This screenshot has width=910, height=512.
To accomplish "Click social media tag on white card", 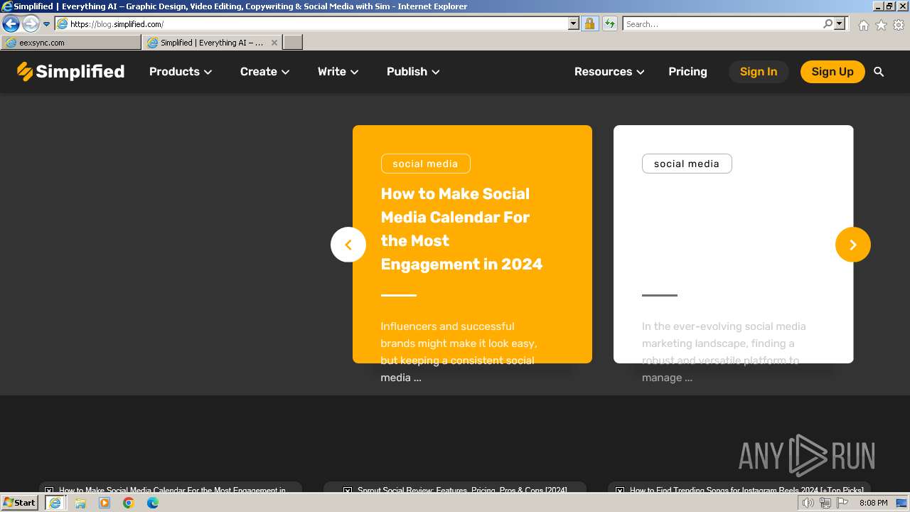I will coord(687,164).
